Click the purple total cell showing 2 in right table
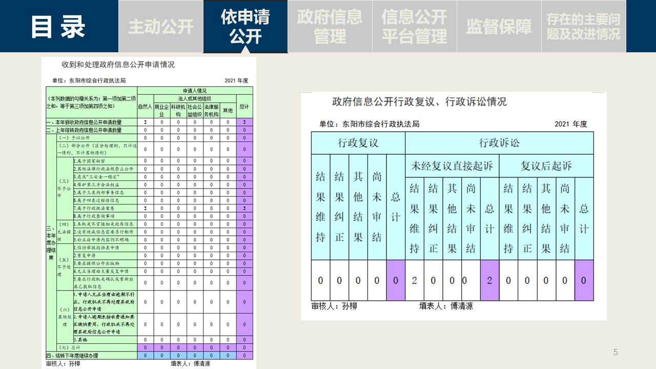656x369 pixels. (x=489, y=280)
